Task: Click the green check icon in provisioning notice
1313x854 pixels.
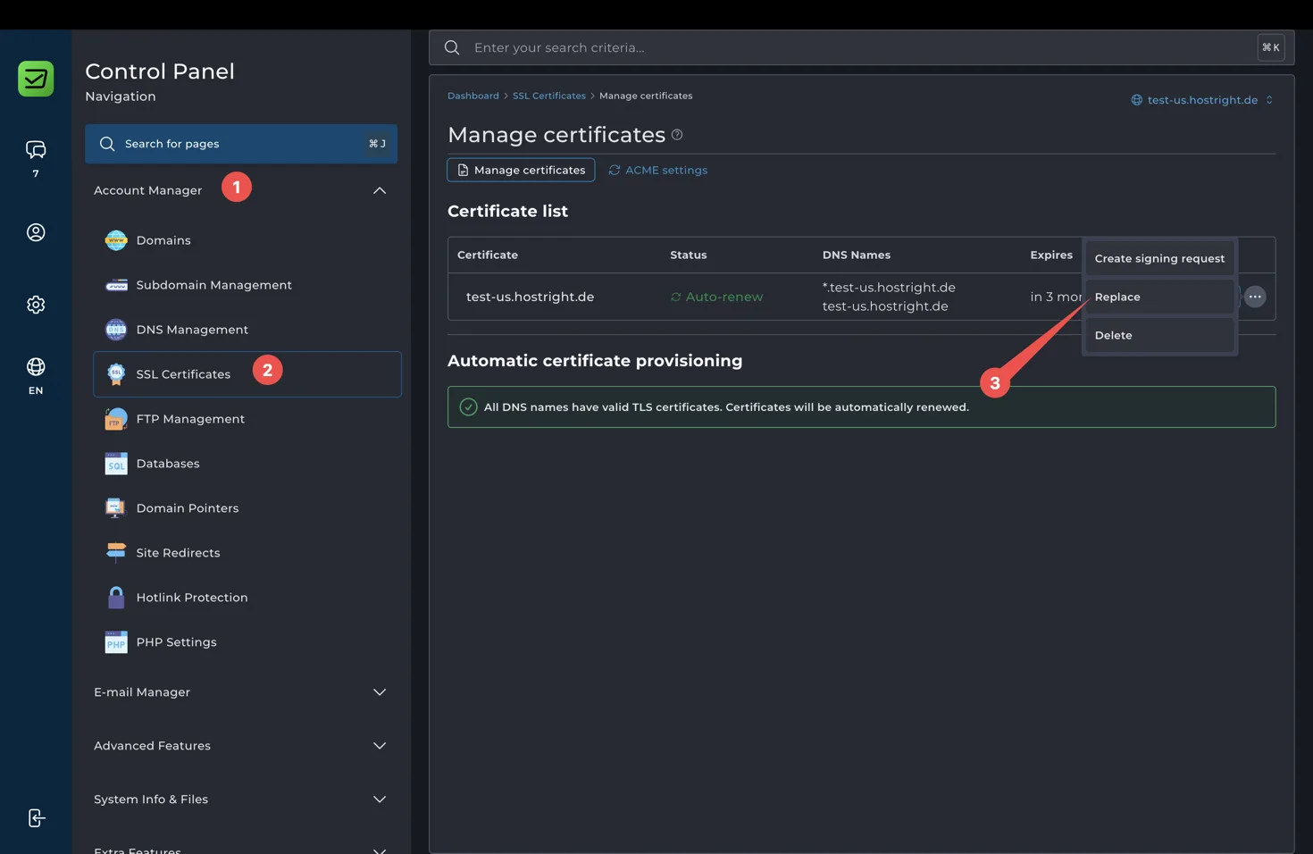Action: pos(468,407)
